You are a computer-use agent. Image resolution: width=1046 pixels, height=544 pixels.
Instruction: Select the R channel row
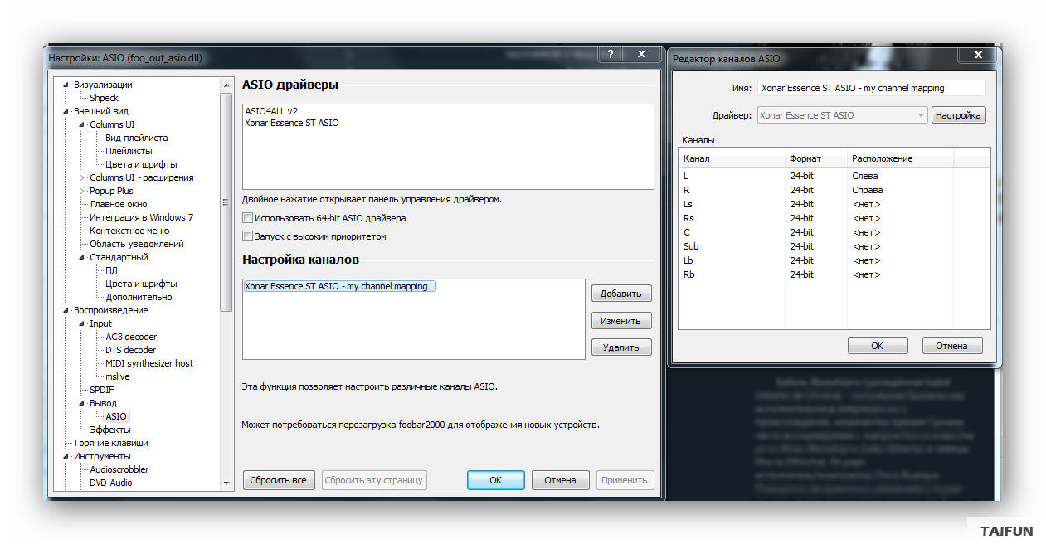[x=834, y=190]
